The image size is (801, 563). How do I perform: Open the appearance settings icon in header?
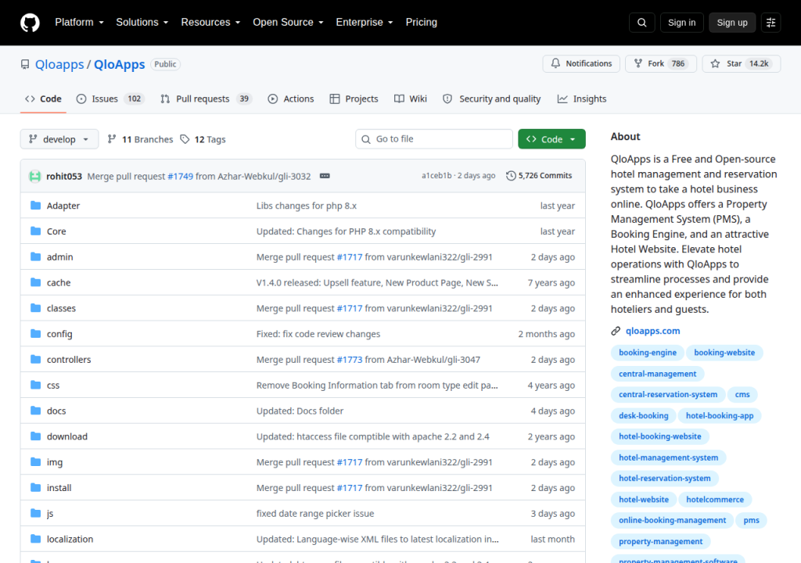[770, 23]
